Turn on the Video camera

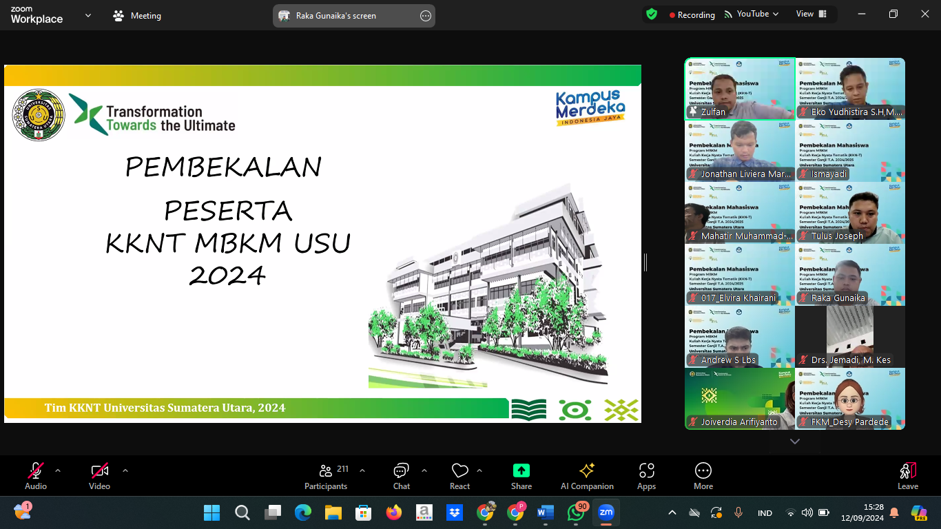[x=99, y=477]
